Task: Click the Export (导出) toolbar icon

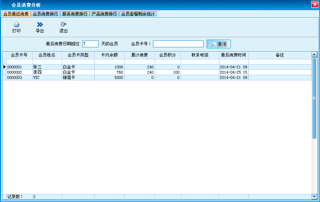Action: [x=40, y=25]
